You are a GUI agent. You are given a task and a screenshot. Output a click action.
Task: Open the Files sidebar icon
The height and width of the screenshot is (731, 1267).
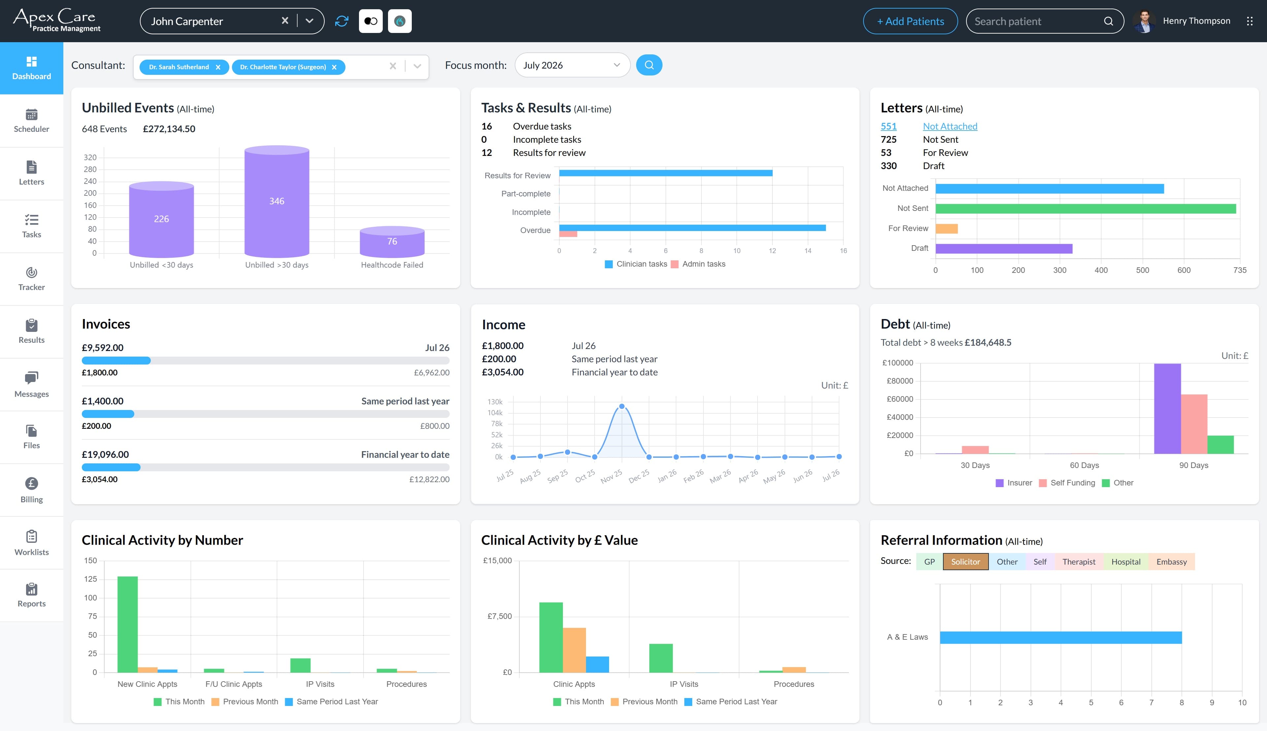click(x=31, y=431)
